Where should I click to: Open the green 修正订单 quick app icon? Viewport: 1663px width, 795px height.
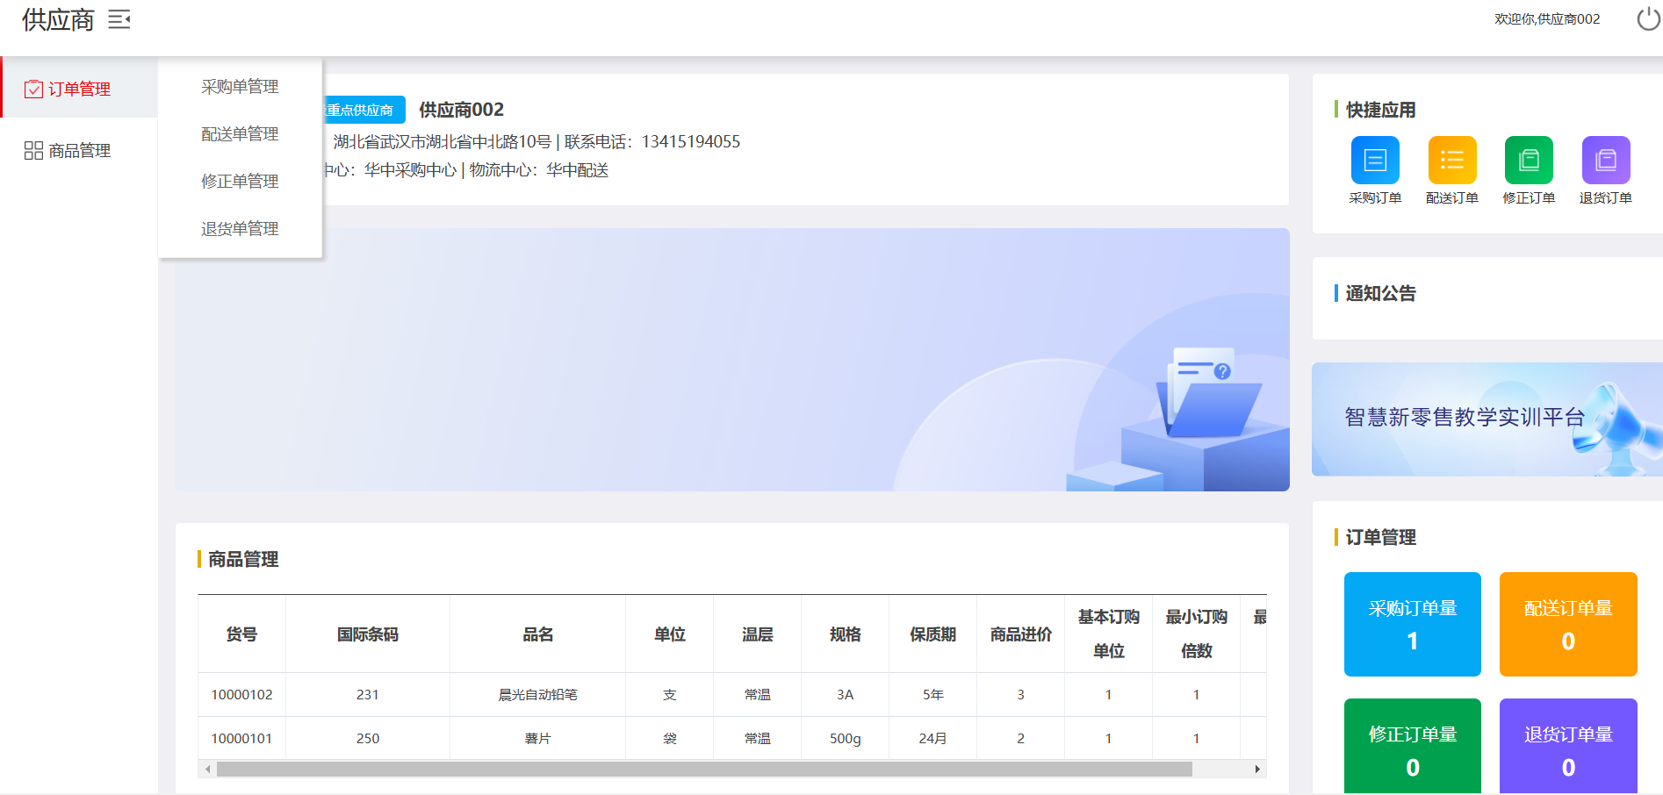click(1529, 160)
